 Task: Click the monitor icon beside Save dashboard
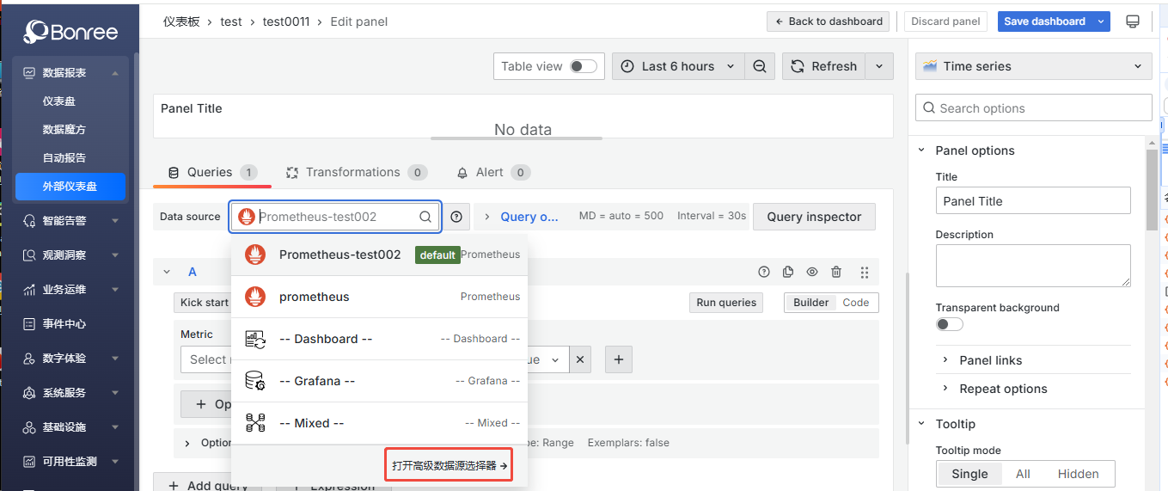coord(1133,21)
